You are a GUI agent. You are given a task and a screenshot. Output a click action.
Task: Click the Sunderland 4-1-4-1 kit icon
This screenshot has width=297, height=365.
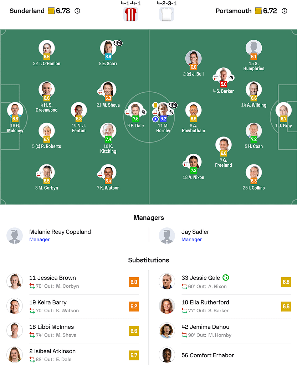point(130,14)
